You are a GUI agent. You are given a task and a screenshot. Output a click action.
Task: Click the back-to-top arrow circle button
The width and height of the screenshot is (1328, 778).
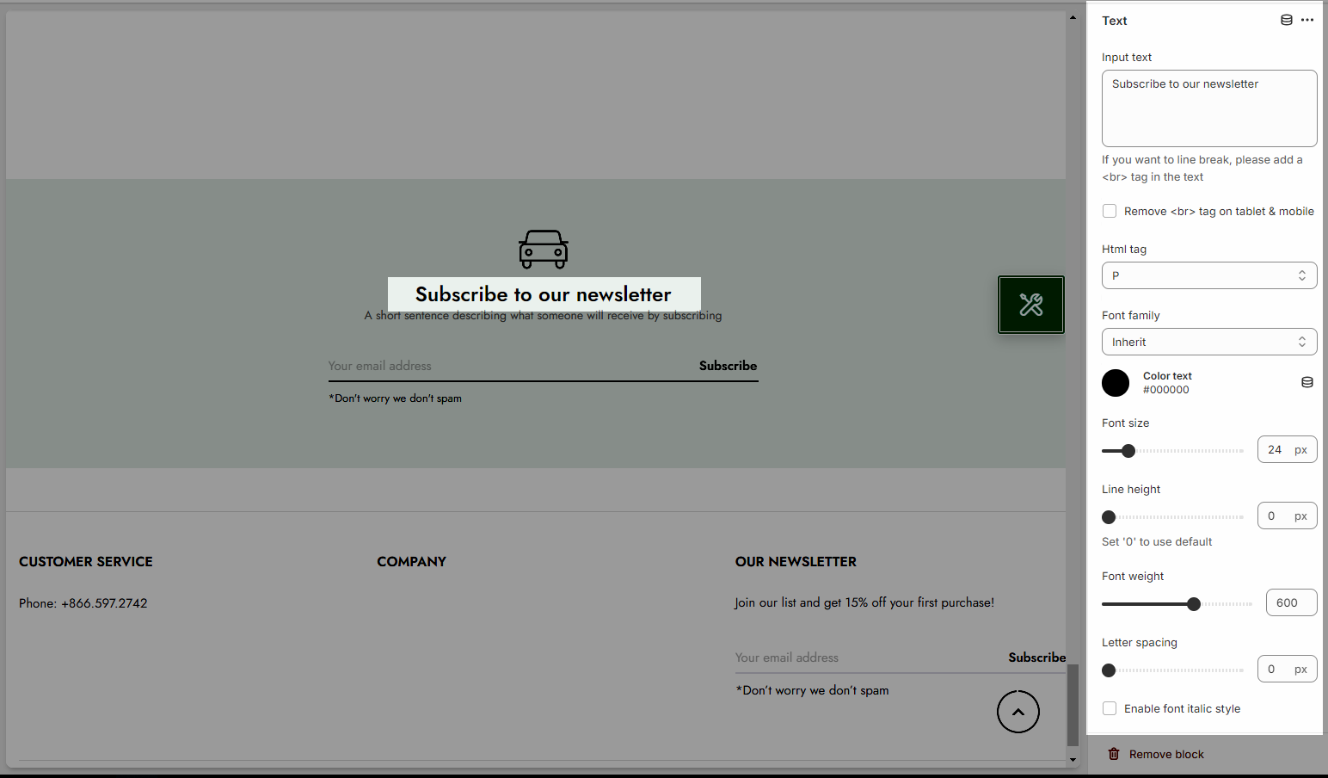click(x=1018, y=712)
